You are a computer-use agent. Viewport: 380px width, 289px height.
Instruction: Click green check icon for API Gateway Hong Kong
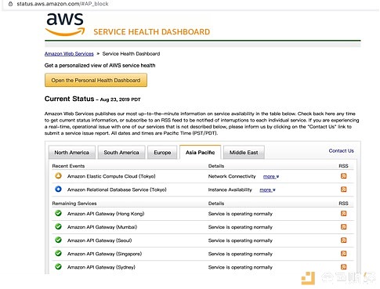point(58,213)
